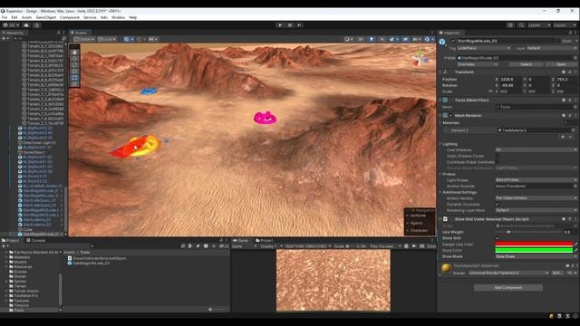The image size is (580, 326).
Task: Click the Hierarchy panel lock icon
Action: click(x=58, y=33)
